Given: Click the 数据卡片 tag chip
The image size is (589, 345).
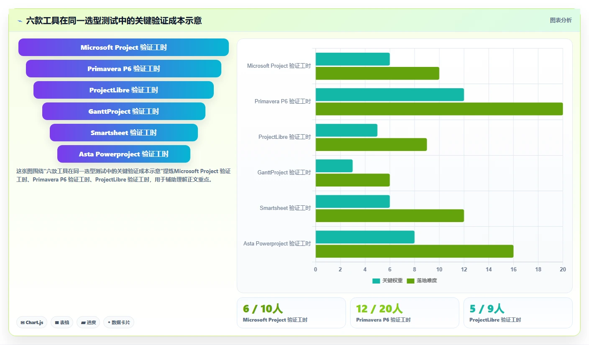Looking at the screenshot, I should pyautogui.click(x=119, y=322).
